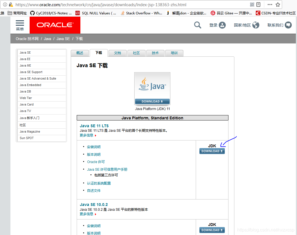This screenshot has width=297, height=235.
Task: Open the Stack Overflow bookmark
Action: coord(142,13)
